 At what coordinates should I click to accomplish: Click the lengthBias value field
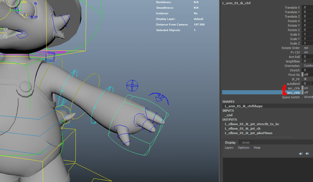click(307, 61)
